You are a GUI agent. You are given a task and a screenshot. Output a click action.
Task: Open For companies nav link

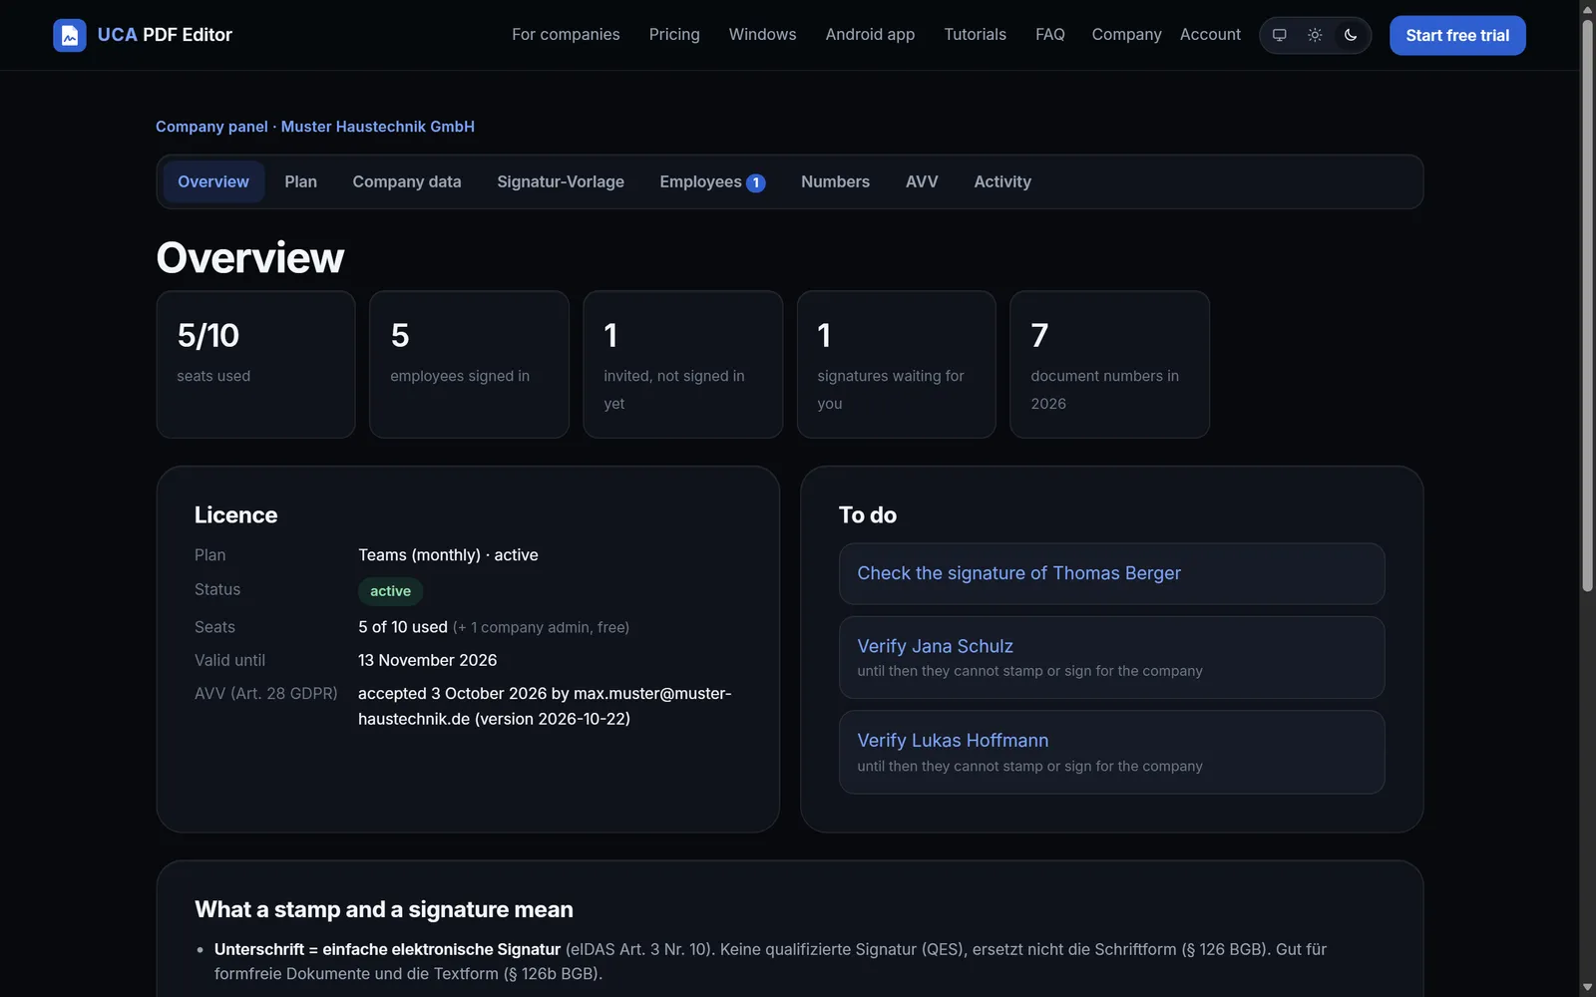coord(566,35)
